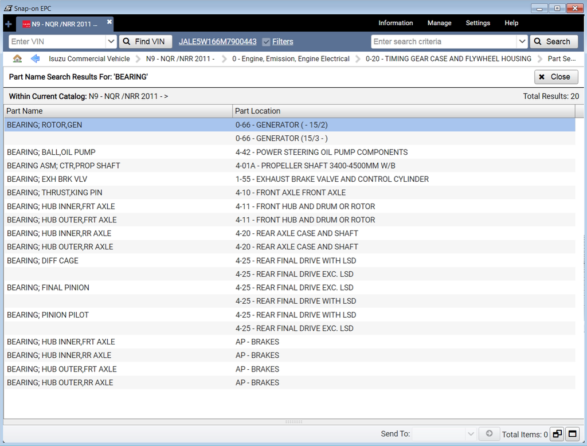Expand the Enter VIN dropdown

pyautogui.click(x=111, y=42)
